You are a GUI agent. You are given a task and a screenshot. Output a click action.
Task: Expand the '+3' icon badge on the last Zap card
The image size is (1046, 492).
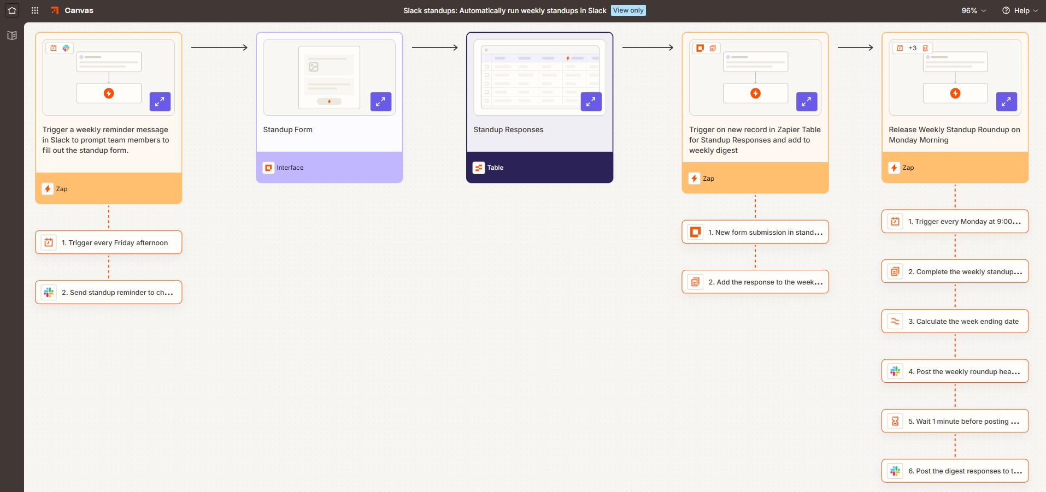[x=913, y=48]
